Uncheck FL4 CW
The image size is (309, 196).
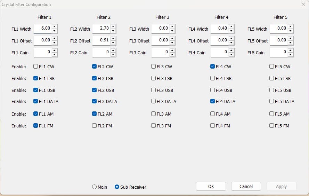tap(212, 66)
